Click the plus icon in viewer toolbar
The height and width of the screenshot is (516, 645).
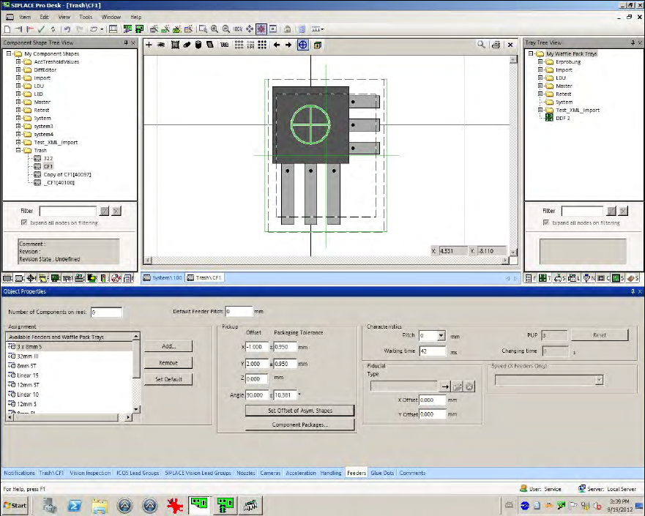149,45
